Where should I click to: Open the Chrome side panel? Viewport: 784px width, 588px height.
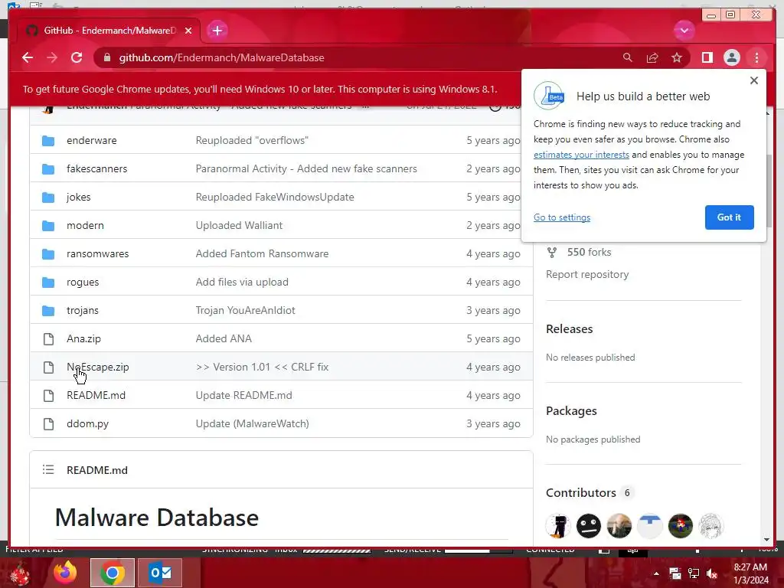tap(707, 57)
